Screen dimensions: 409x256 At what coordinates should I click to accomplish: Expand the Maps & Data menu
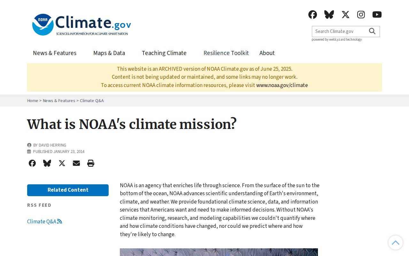pyautogui.click(x=109, y=53)
